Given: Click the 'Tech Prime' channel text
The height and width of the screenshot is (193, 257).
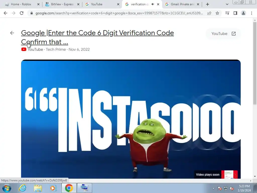Looking at the screenshot, I should [x=56, y=50].
